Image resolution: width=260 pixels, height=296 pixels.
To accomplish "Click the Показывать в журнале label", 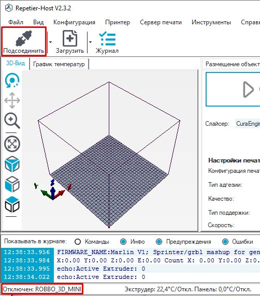I will tap(36, 241).
